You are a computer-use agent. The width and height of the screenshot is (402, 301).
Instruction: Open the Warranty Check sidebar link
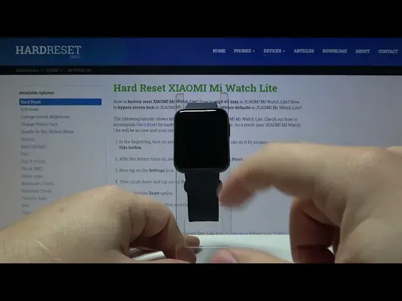tap(36, 191)
